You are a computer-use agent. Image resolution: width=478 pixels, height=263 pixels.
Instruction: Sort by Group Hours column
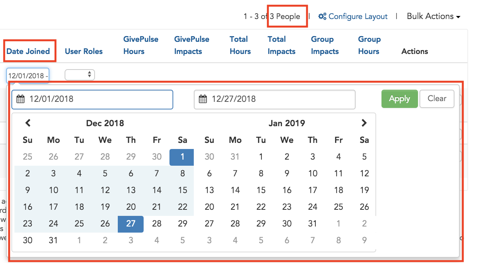coord(369,45)
